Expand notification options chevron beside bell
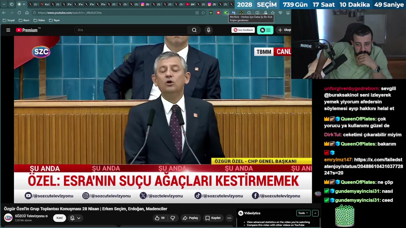This screenshot has height=228, width=406. click(79, 218)
